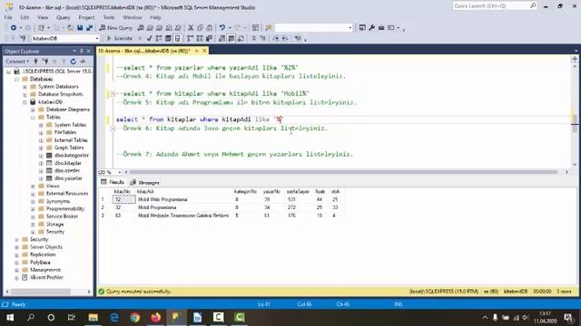Image resolution: width=581 pixels, height=326 pixels.
Task: Collapse code region at Örnek 6 comment
Action: point(113,129)
